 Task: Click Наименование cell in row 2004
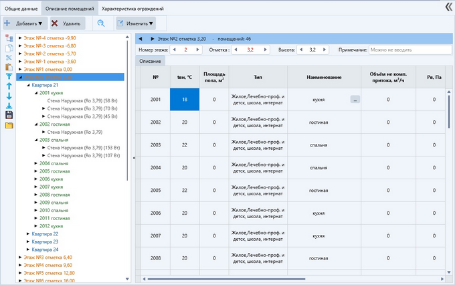coord(324,167)
